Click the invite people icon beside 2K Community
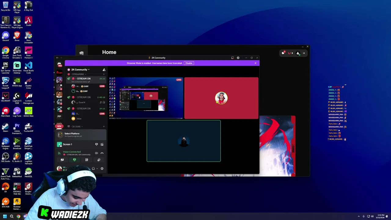 (104, 70)
